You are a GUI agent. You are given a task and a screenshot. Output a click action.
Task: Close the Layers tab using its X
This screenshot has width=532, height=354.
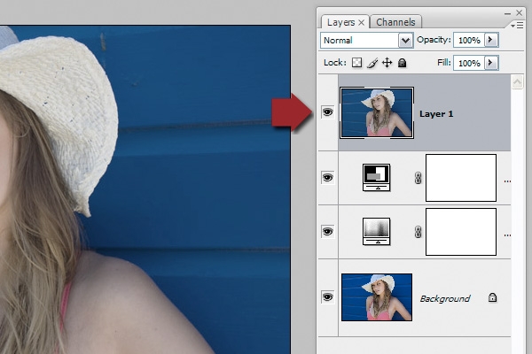[362, 22]
